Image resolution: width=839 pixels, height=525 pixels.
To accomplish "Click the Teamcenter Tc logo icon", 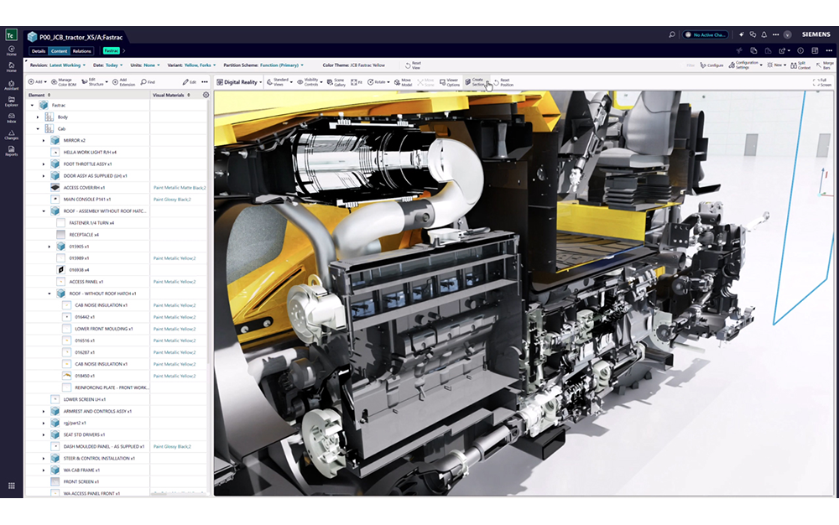I will click(x=11, y=35).
